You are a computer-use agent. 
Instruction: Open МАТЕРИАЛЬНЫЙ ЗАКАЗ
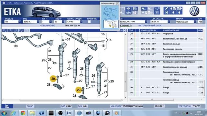[x=150, y=25]
